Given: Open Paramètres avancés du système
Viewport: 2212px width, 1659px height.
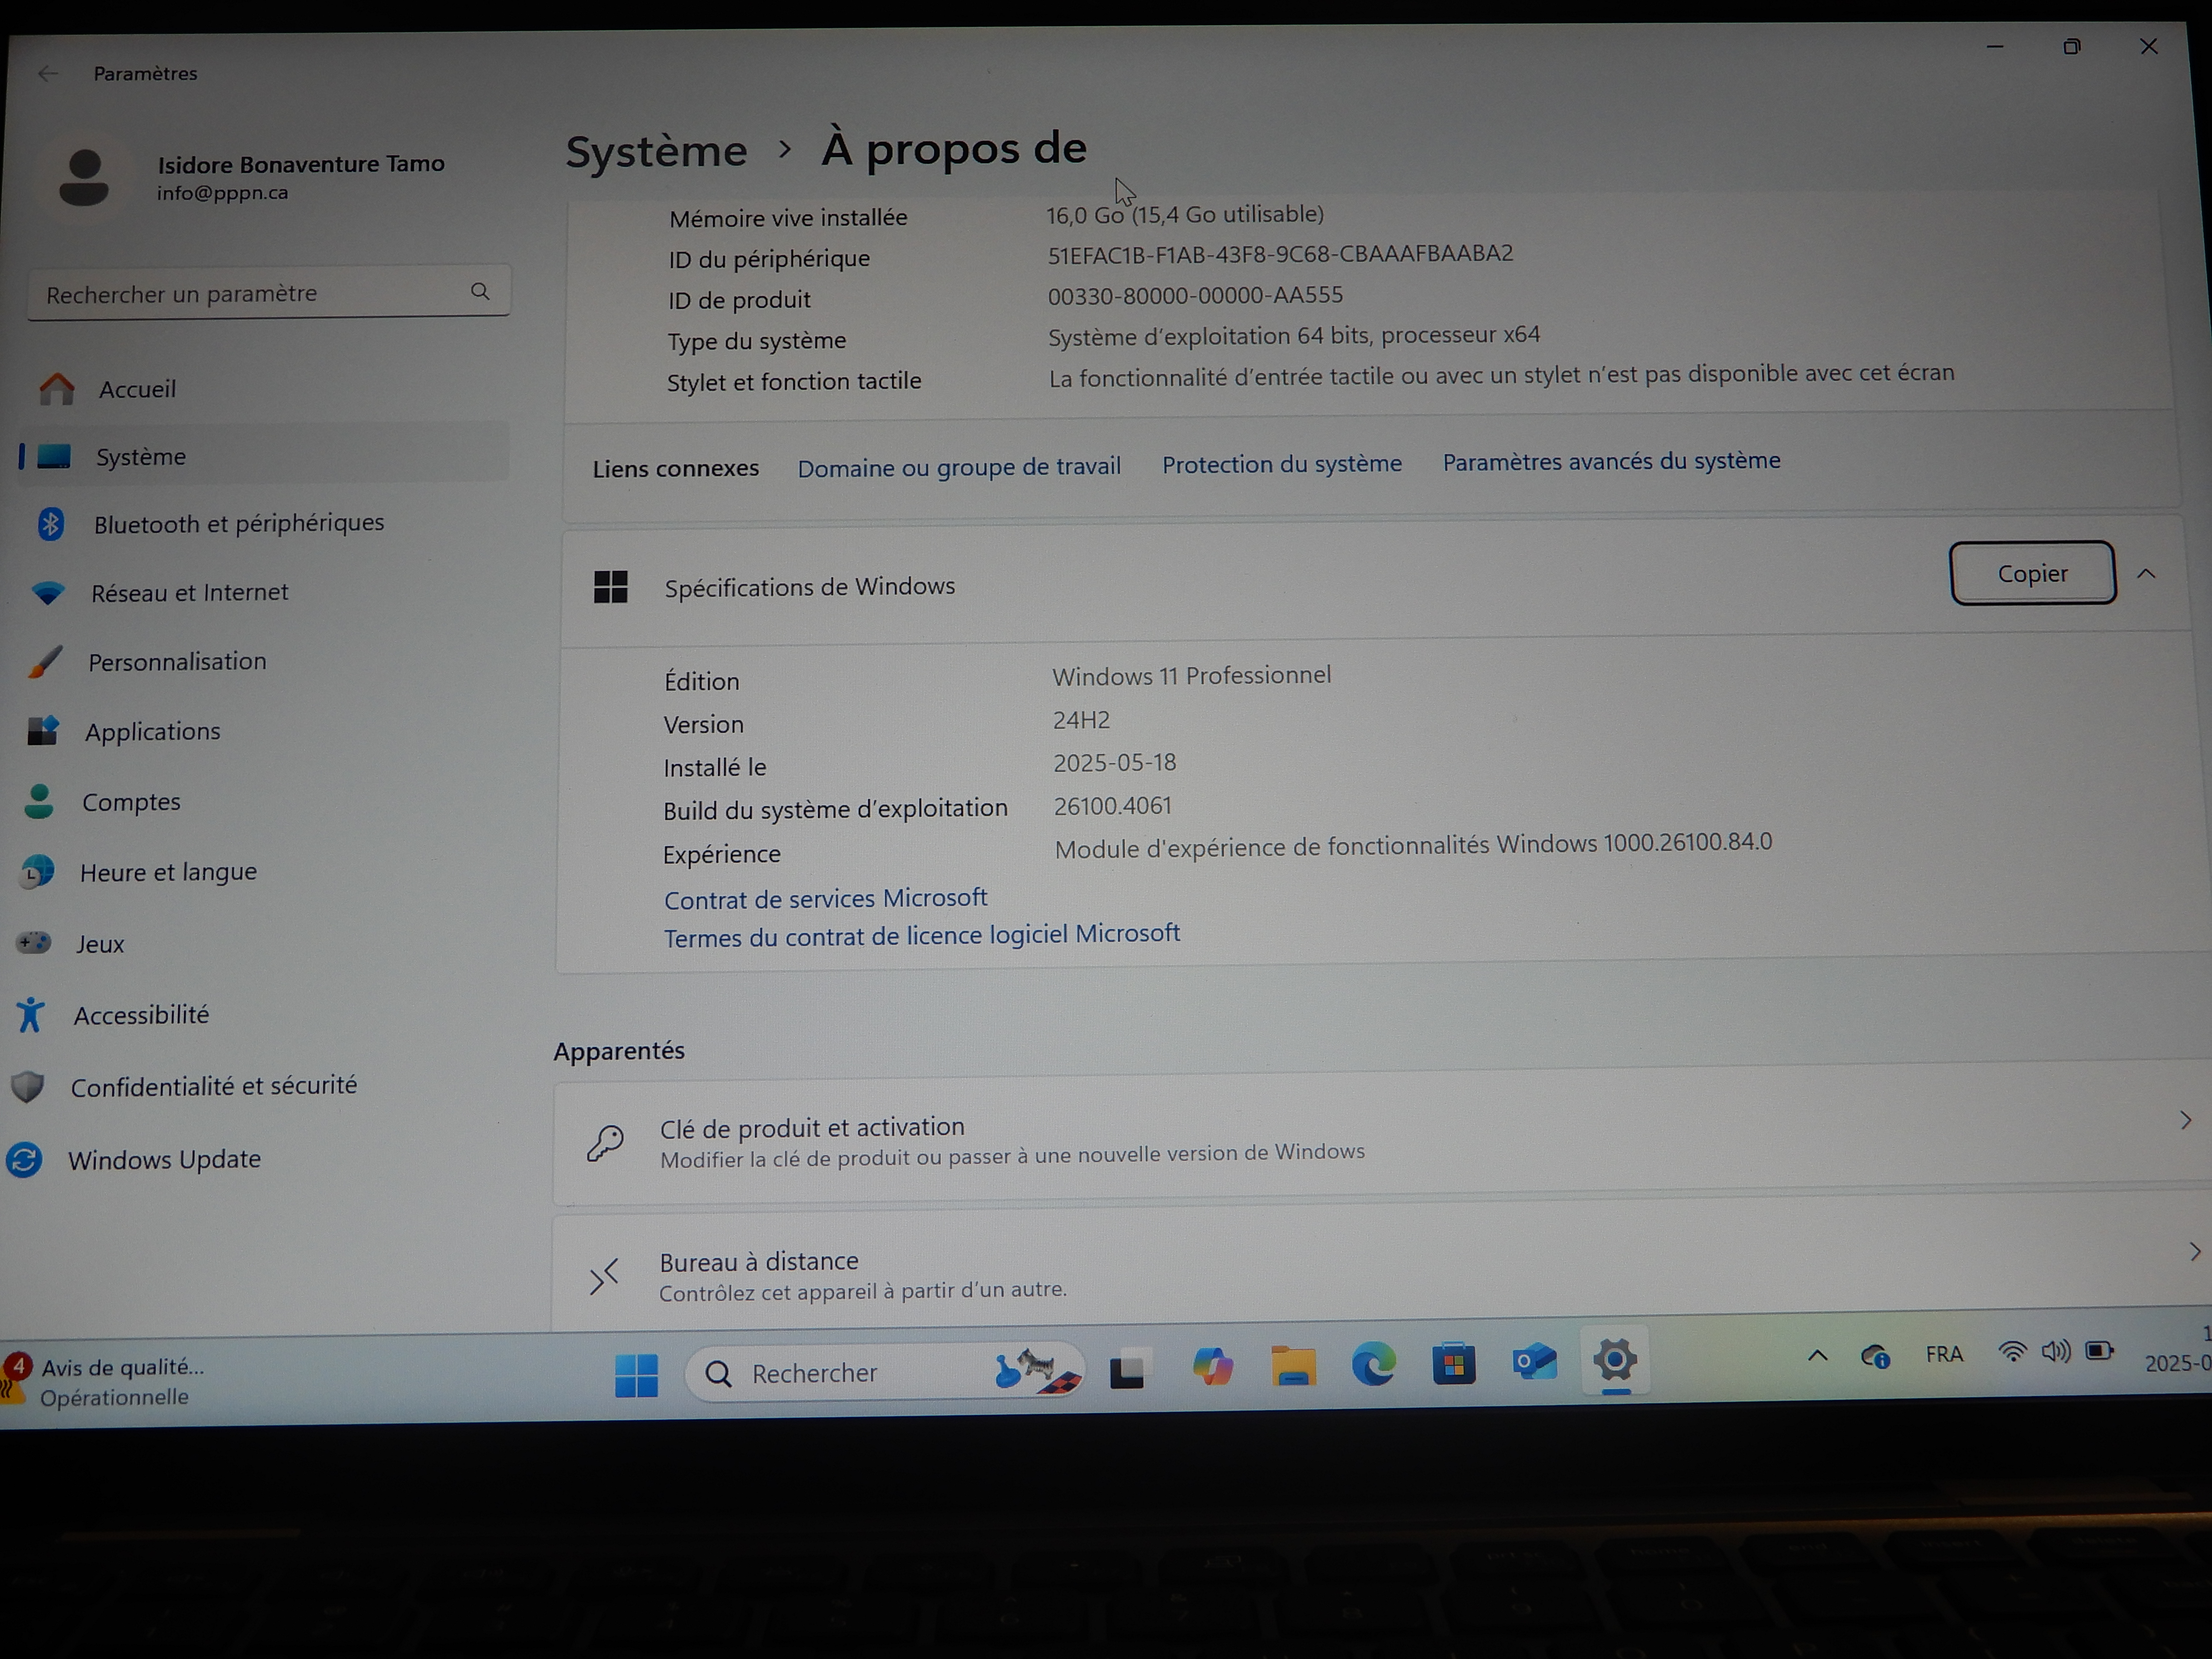Looking at the screenshot, I should tap(1611, 461).
